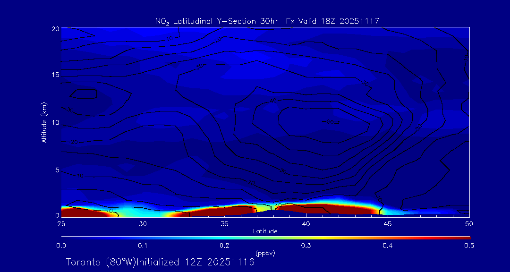Screen dimensions: 510x272
Task: Click center of innermost contour near 10 km
Action: [x=325, y=122]
